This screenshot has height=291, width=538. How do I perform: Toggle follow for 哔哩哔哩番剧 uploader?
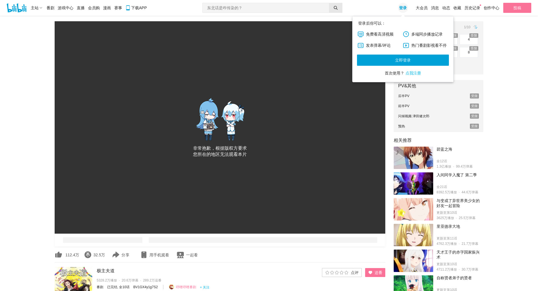[x=205, y=287]
